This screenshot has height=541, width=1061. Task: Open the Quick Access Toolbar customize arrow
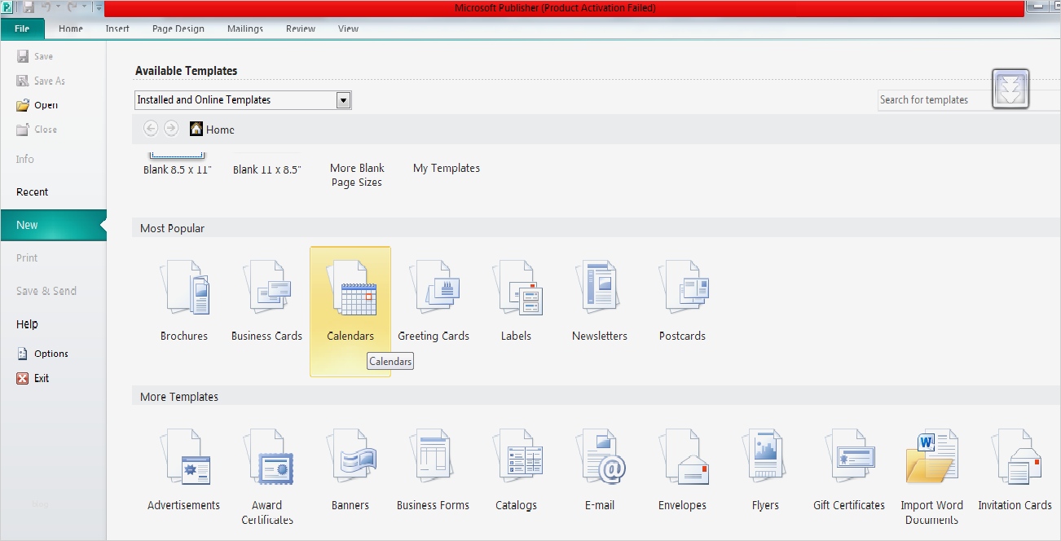(99, 8)
